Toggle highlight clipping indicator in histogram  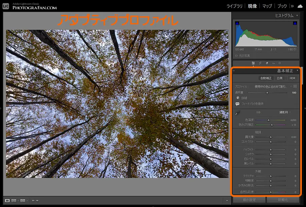pyautogui.click(x=295, y=23)
